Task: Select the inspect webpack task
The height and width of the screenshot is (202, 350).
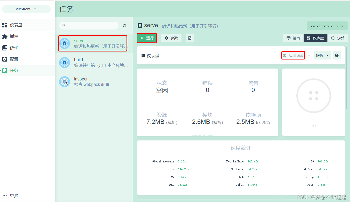Action: point(94,82)
